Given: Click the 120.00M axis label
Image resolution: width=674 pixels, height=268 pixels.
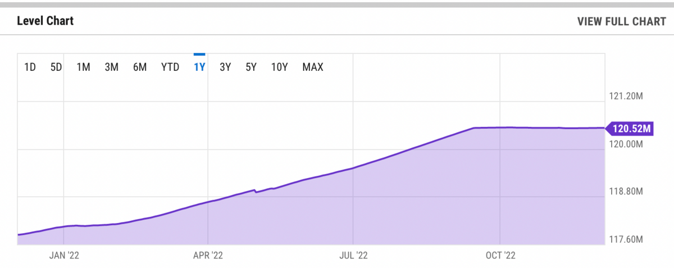Looking at the screenshot, I should pyautogui.click(x=626, y=144).
